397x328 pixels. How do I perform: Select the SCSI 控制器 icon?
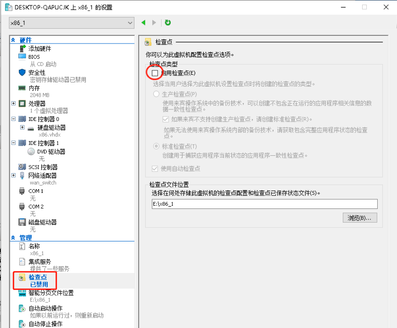(x=22, y=167)
